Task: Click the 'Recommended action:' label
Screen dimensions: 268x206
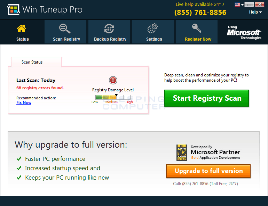Action: [x=36, y=98]
